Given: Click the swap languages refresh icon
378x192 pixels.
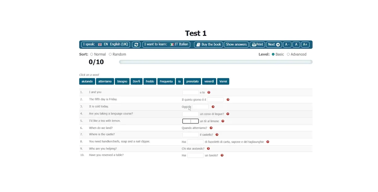Looking at the screenshot, I should 136,45.
